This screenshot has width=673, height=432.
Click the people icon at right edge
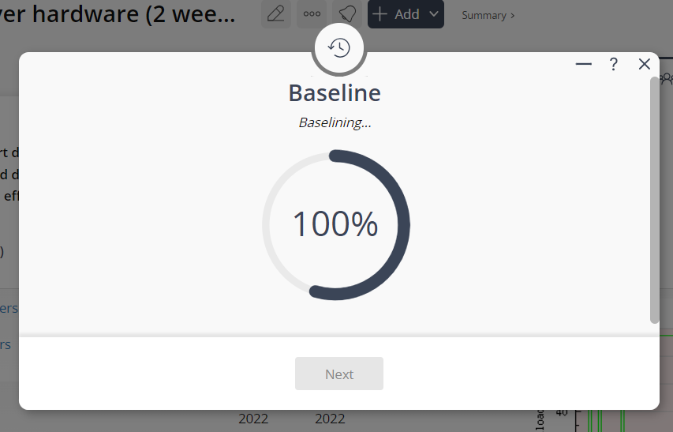tap(667, 79)
